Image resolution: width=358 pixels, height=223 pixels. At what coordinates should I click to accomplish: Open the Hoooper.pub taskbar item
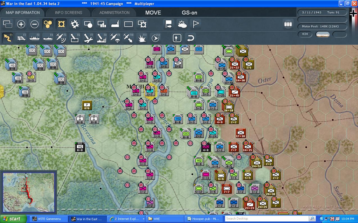tap(204, 219)
